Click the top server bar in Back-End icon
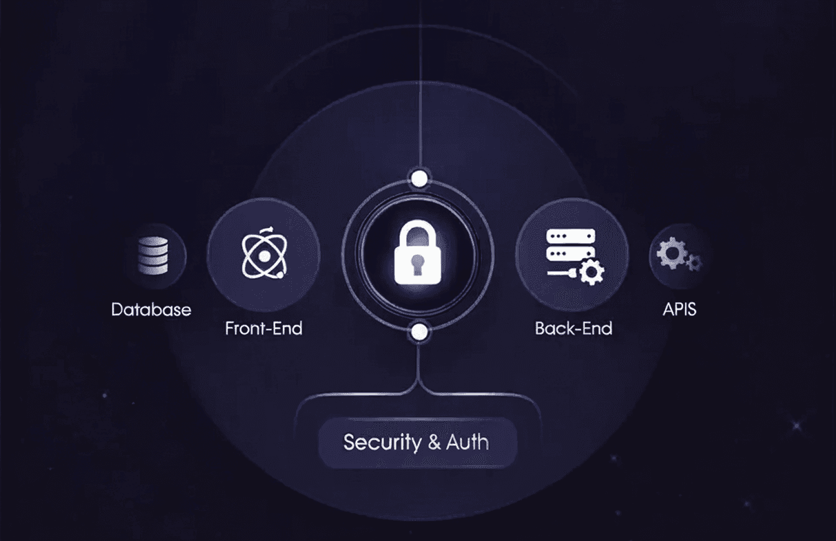 click(x=570, y=236)
